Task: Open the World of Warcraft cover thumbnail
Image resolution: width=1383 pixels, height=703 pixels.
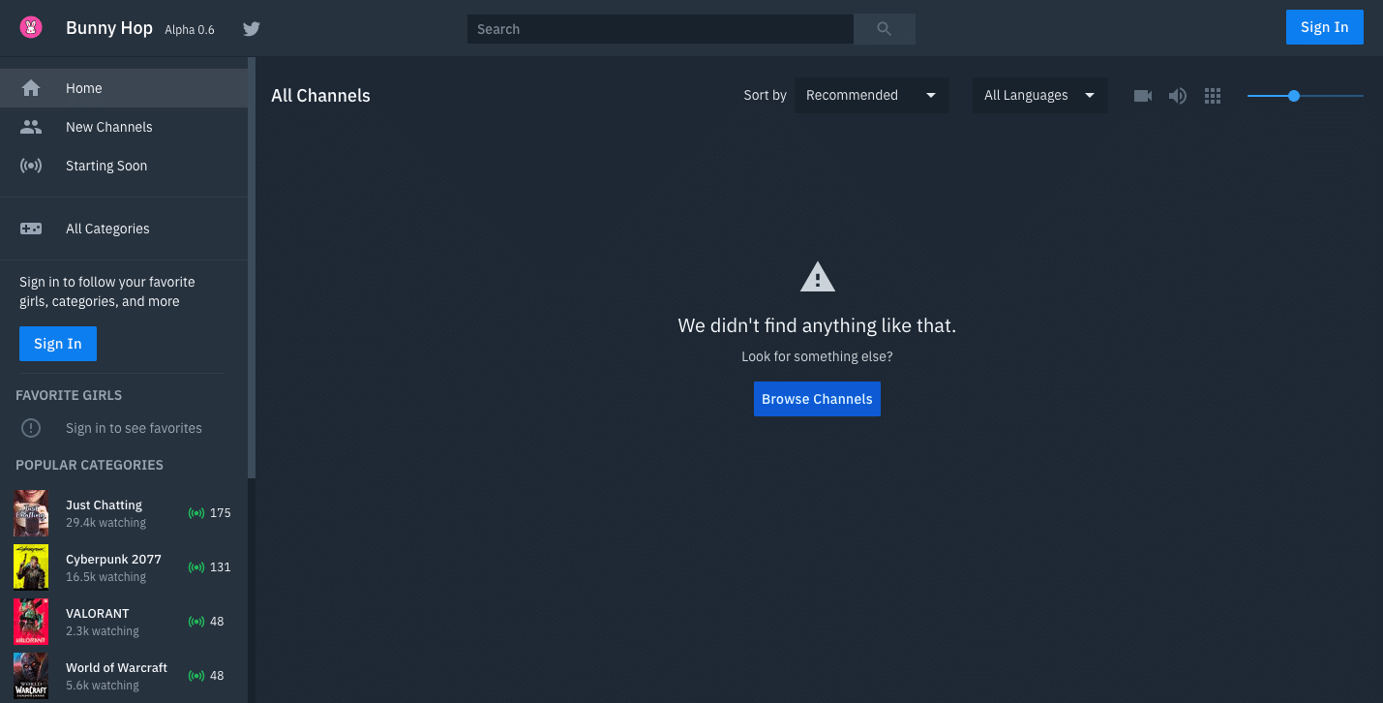Action: point(31,676)
